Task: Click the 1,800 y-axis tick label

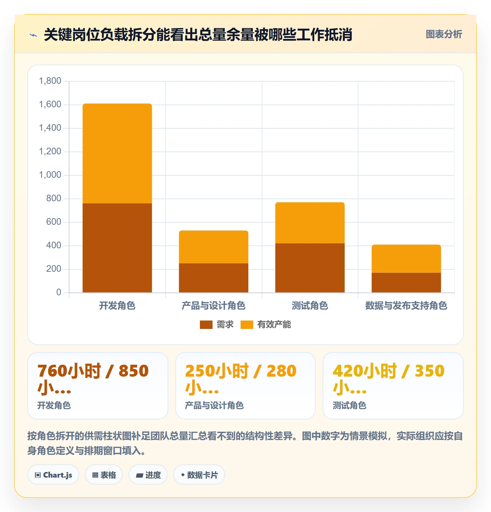Action: (50, 81)
